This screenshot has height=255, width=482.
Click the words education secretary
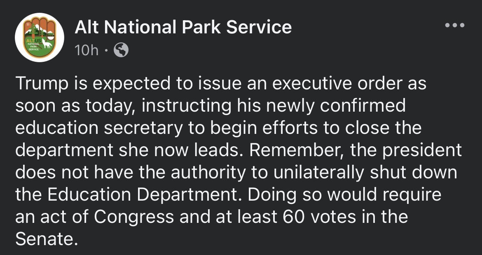(99, 129)
